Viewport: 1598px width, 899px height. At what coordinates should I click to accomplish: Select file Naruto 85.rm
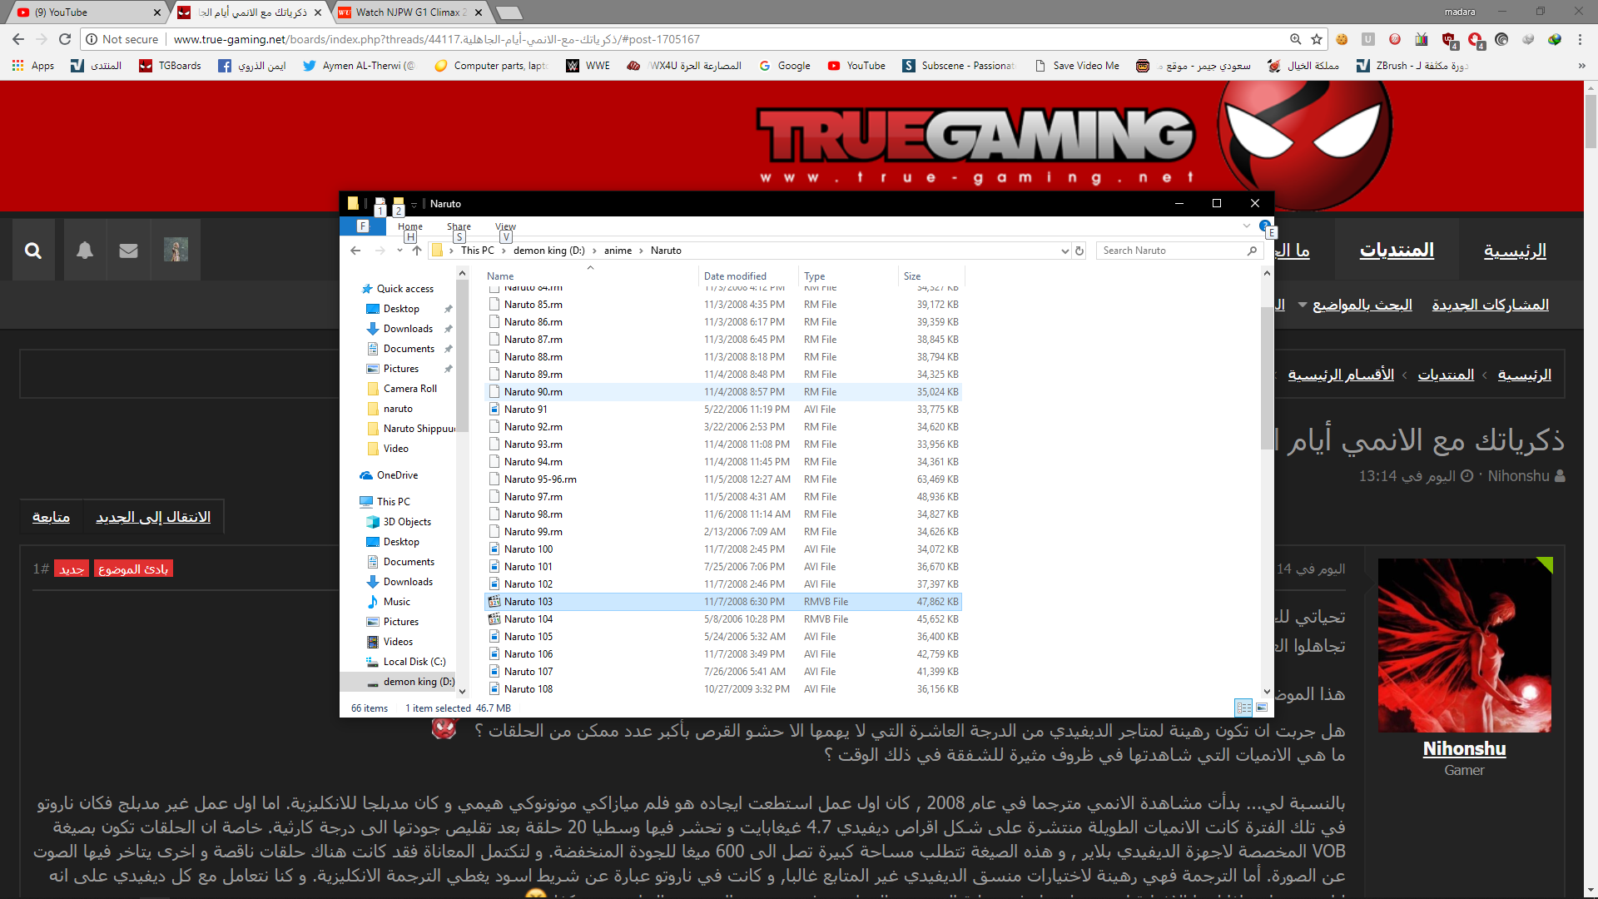pyautogui.click(x=722, y=305)
